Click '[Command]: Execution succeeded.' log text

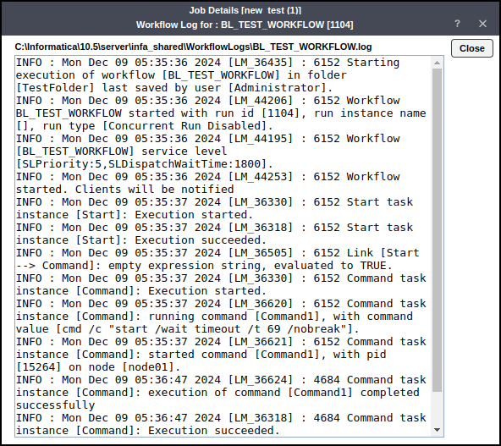tap(178, 431)
